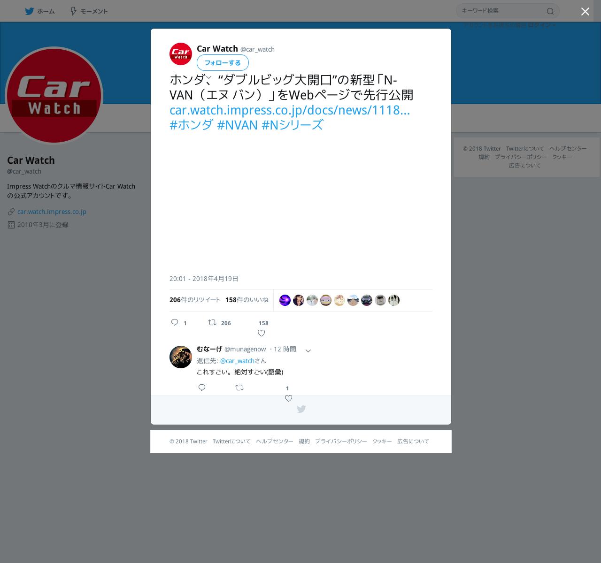This screenshot has height=563, width=601.
Task: Click the reply icon on munagenow's comment
Action: pos(202,388)
